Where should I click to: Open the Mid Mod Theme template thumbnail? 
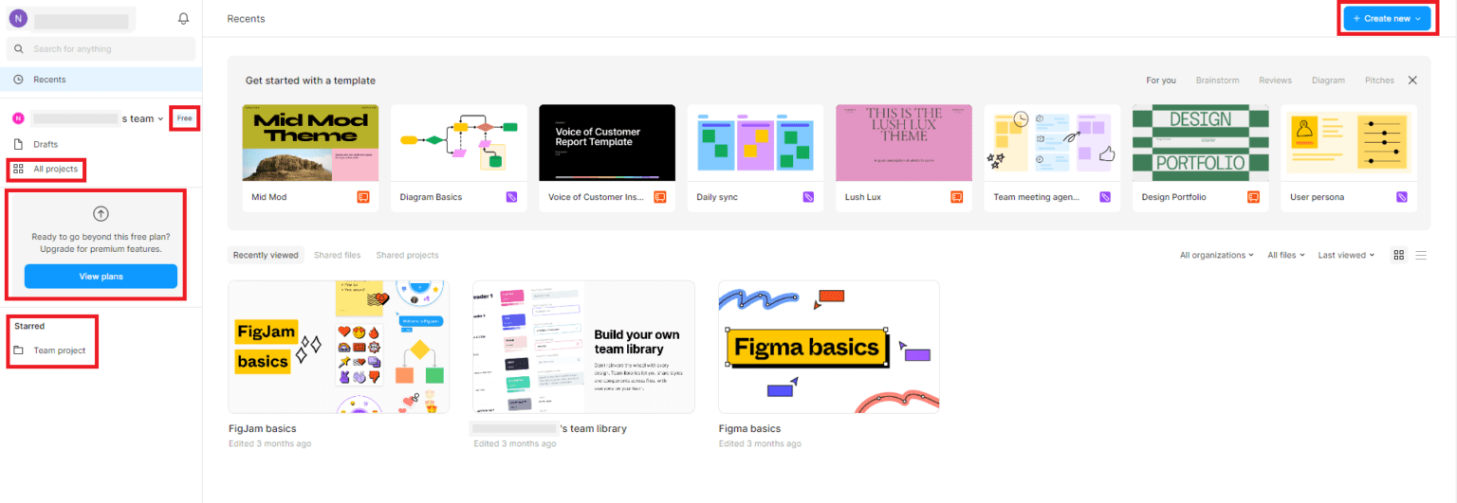pos(310,142)
